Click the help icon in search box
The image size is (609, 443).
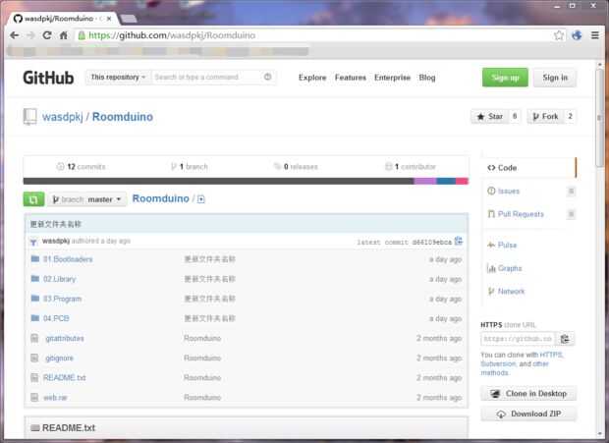[267, 77]
